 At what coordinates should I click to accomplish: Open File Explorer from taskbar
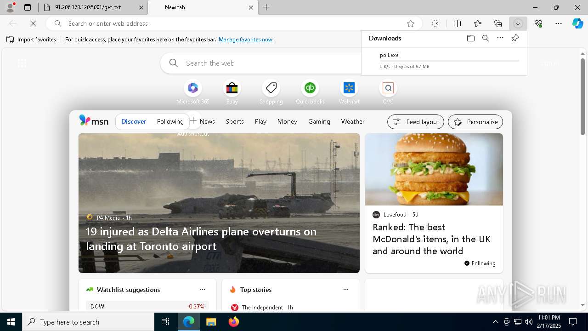(211, 322)
